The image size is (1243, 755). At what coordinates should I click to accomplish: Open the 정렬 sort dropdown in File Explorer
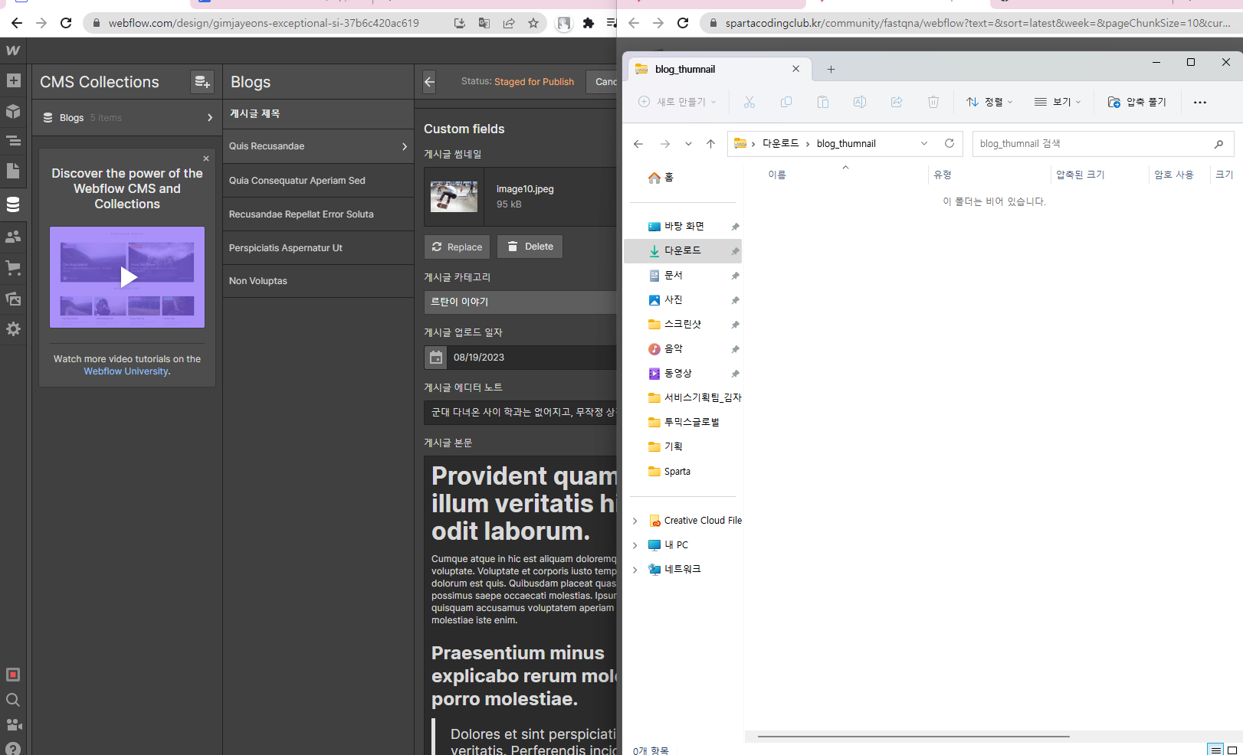click(x=989, y=102)
